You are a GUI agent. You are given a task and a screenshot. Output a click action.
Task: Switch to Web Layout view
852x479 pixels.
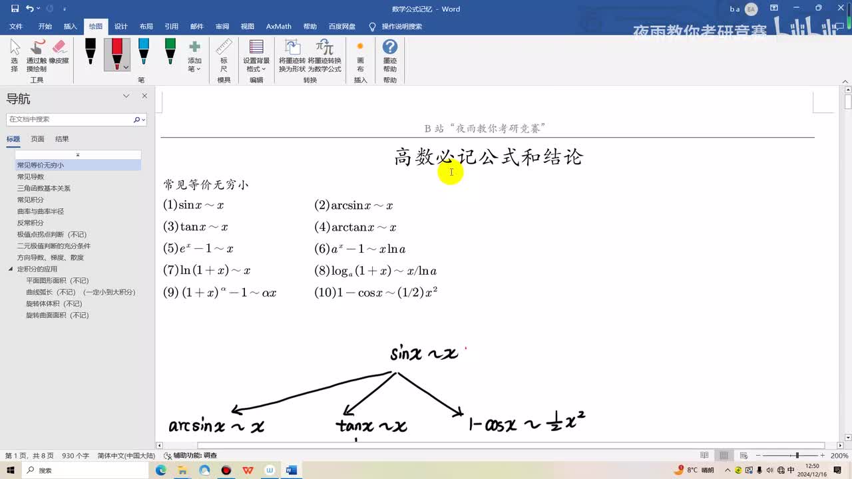743,456
